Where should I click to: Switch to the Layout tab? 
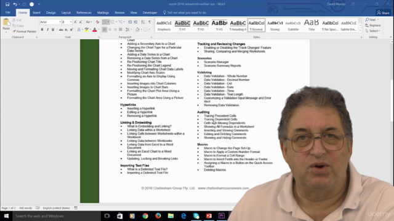[x=66, y=12]
